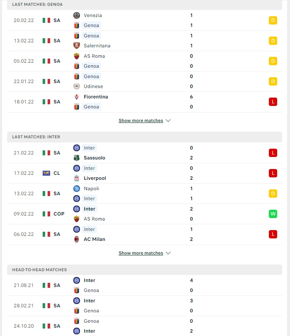Click the Napoli club crest icon
The width and height of the screenshot is (290, 336).
(77, 189)
